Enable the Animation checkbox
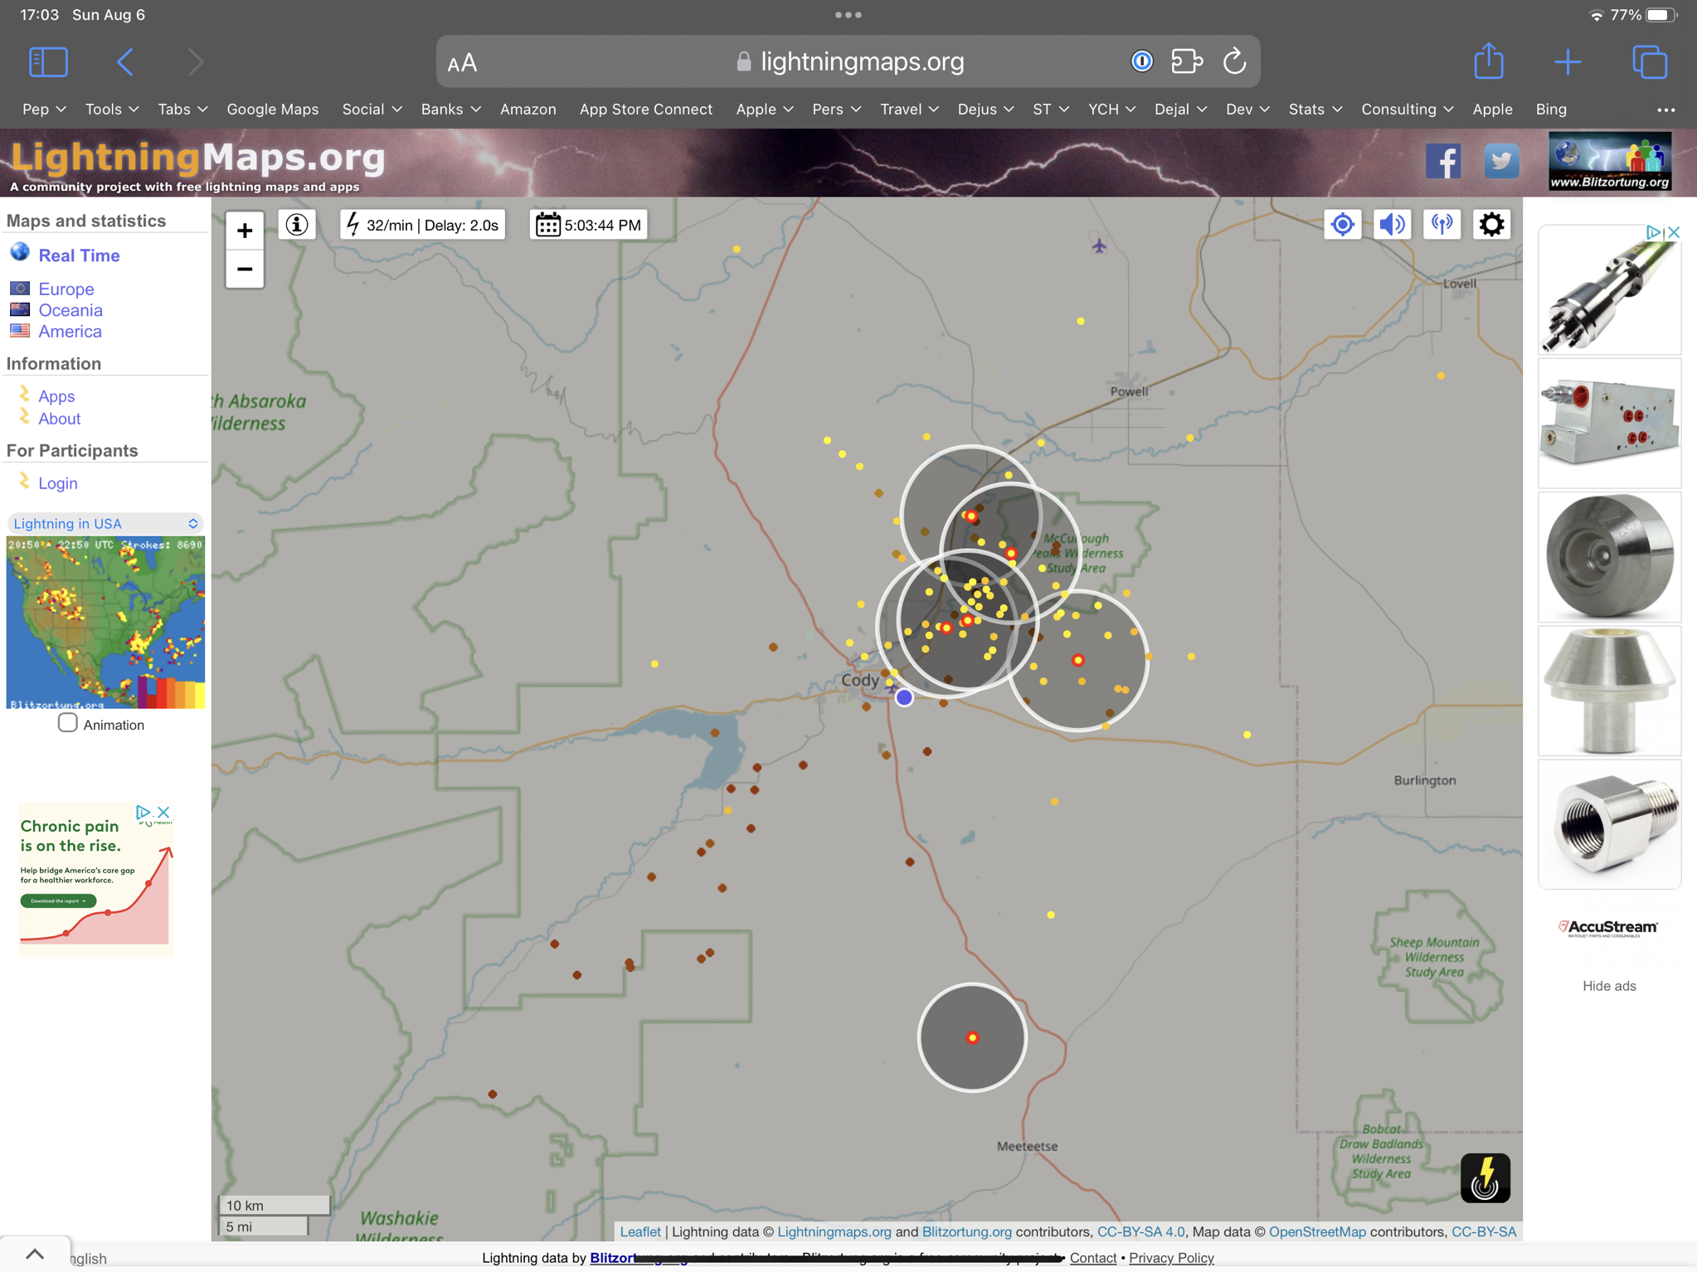Image resolution: width=1697 pixels, height=1272 pixels. coord(68,723)
